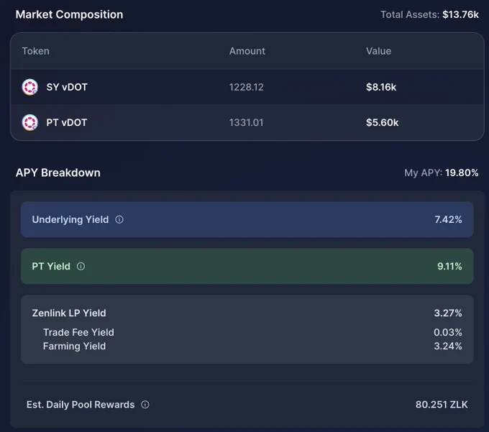Click the Est. Daily Pool Rewards info icon
The width and height of the screenshot is (489, 432).
pos(145,405)
